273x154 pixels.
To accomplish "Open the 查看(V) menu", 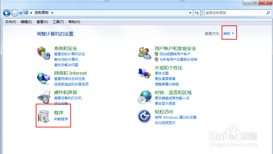I will 42,22.
